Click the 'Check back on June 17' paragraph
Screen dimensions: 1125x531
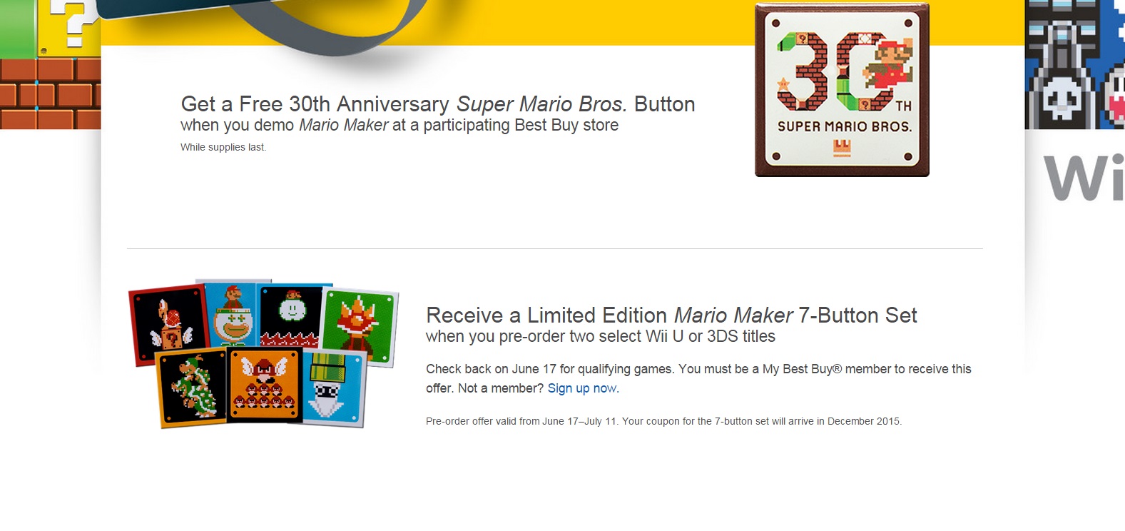point(698,370)
